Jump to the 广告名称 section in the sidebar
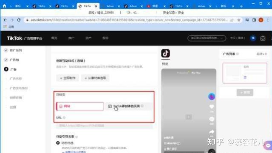 pos(16,79)
